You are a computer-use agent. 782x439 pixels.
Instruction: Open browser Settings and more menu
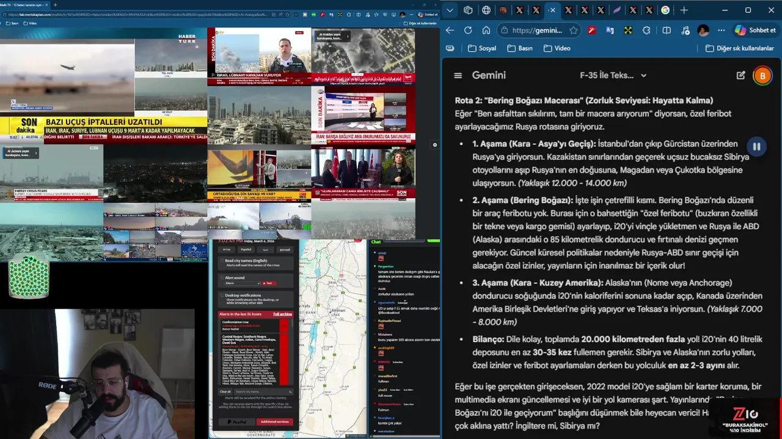722,30
